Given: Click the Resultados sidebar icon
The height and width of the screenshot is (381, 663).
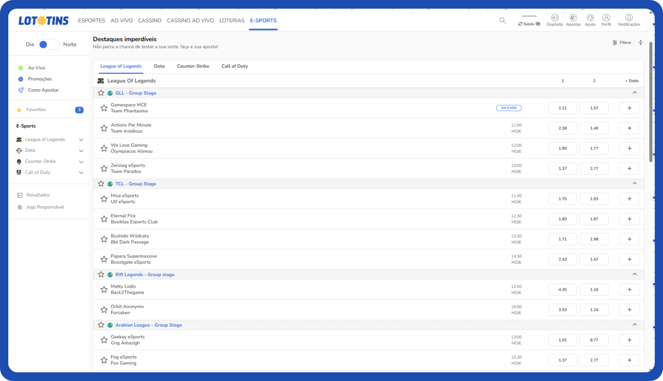Looking at the screenshot, I should (20, 195).
